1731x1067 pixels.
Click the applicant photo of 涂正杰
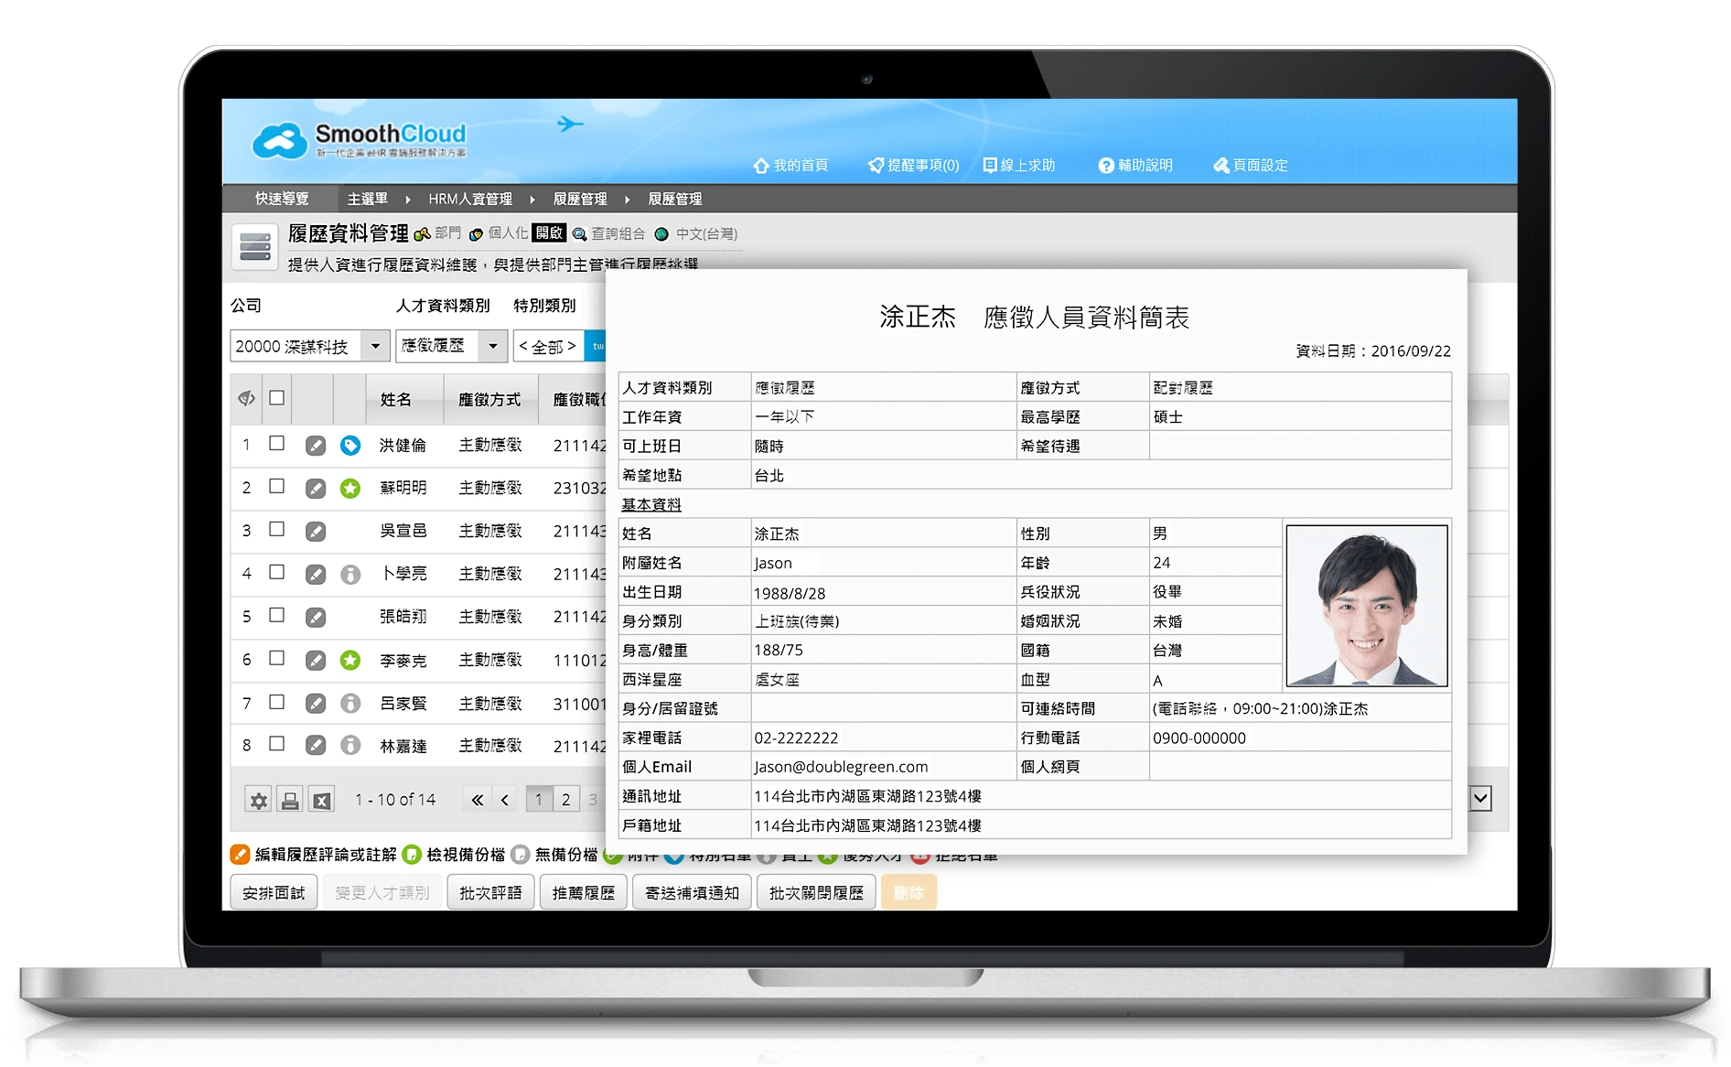tap(1366, 605)
